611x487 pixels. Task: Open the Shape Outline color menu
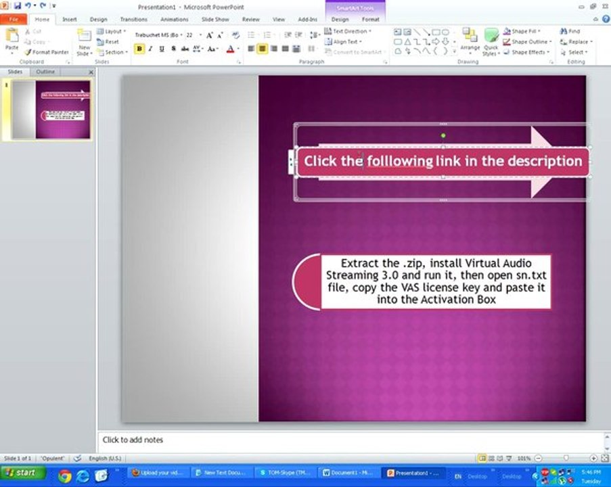click(527, 42)
